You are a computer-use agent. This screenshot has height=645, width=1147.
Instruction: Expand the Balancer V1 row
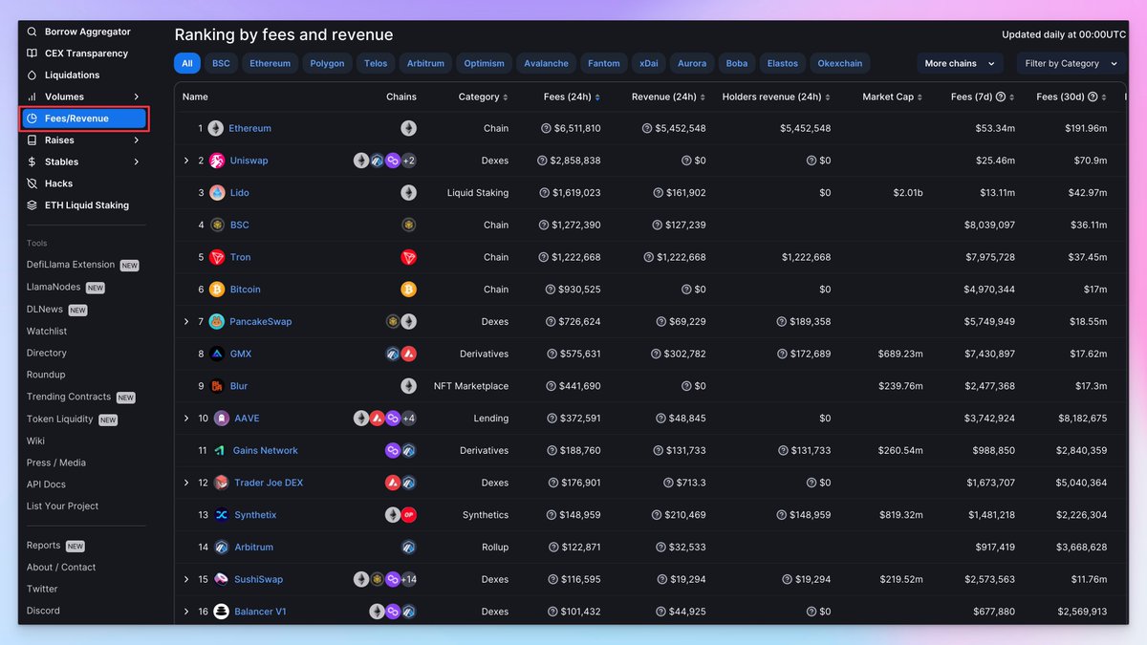(x=186, y=612)
